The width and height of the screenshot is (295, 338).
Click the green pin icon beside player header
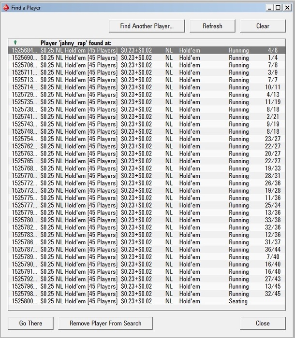pos(15,42)
